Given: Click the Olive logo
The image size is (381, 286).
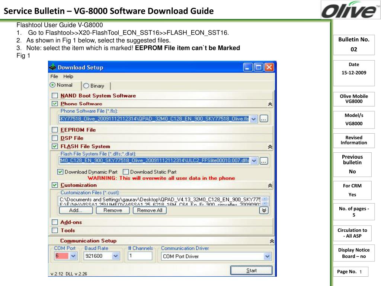Looking at the screenshot, I should point(350,10).
